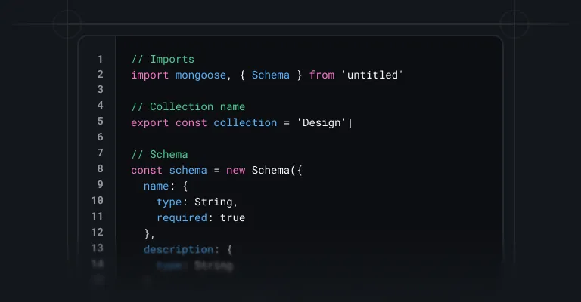Click line number 6 in the gutter

pyautogui.click(x=100, y=137)
